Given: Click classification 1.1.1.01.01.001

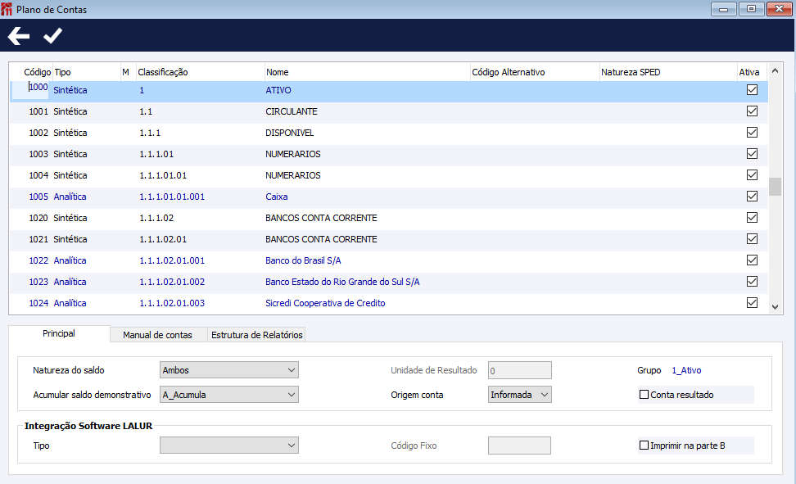Looking at the screenshot, I should [x=172, y=197].
